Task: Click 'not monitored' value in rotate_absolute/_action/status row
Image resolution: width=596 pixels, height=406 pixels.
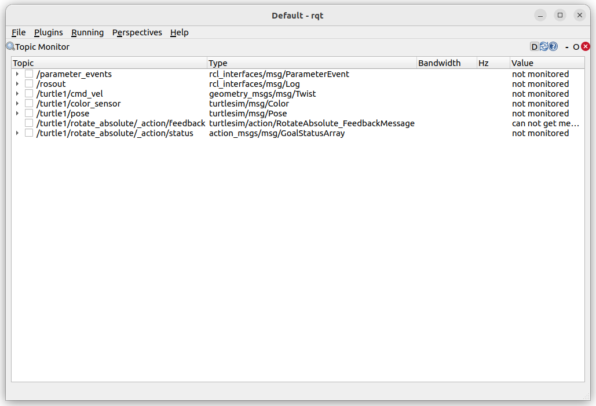Action: point(540,133)
